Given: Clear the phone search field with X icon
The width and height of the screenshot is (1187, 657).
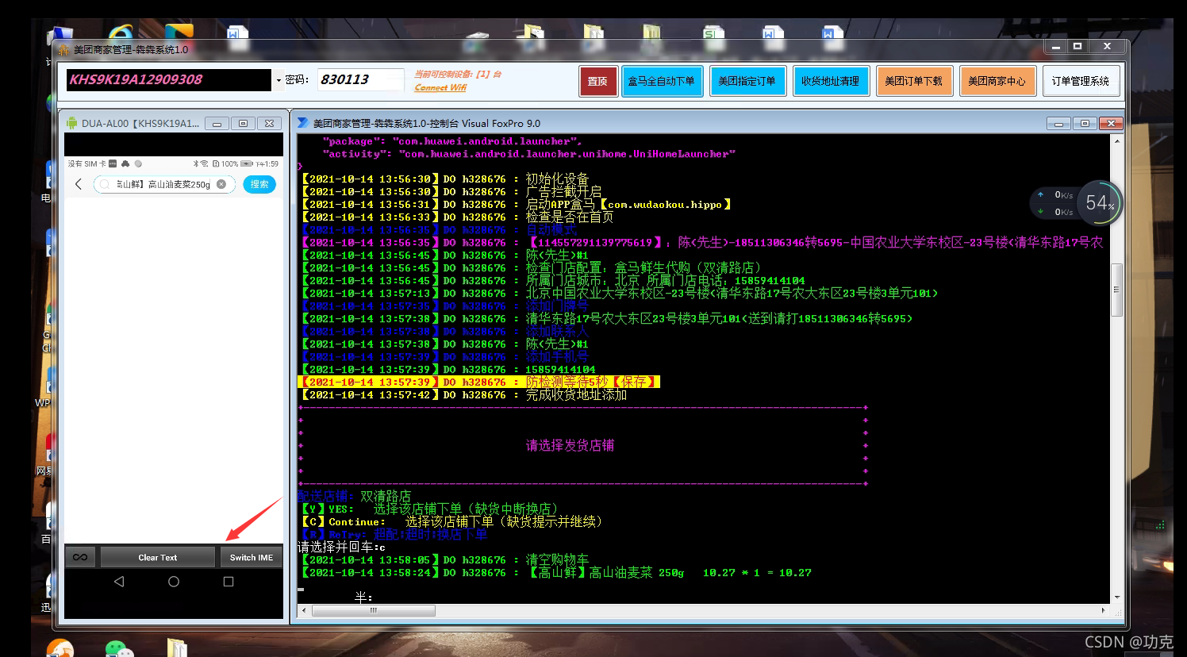Looking at the screenshot, I should 221,184.
